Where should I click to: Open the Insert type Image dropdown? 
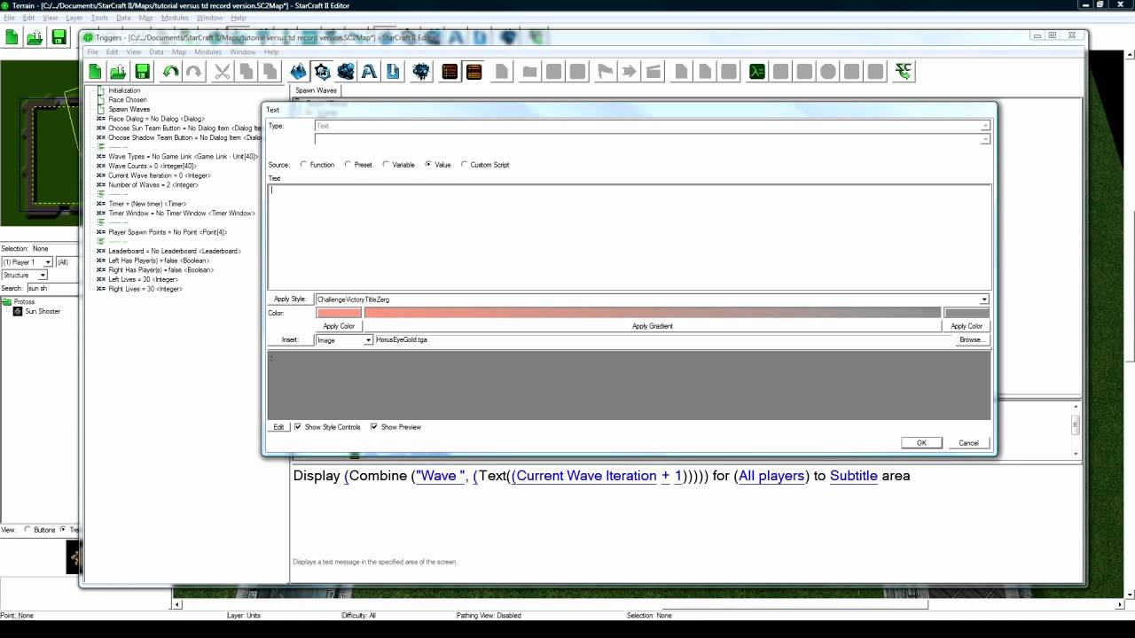344,340
